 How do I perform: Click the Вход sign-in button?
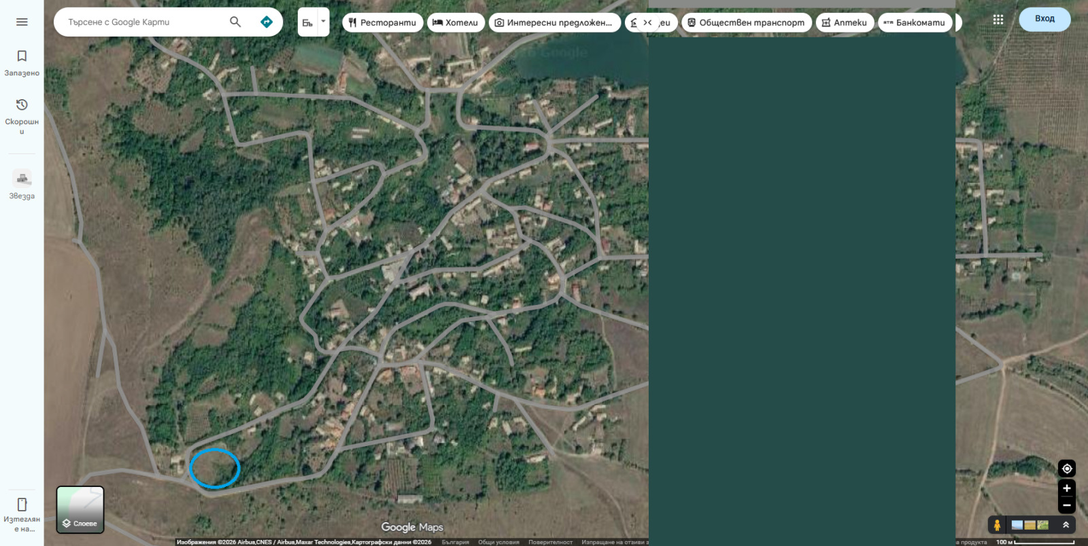pos(1044,19)
